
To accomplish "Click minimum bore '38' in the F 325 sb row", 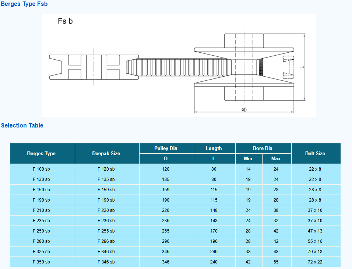I will click(248, 252).
